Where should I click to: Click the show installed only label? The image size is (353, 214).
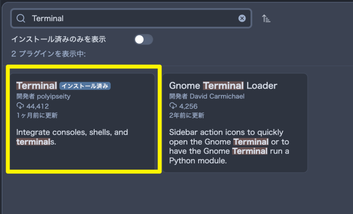pyautogui.click(x=59, y=39)
